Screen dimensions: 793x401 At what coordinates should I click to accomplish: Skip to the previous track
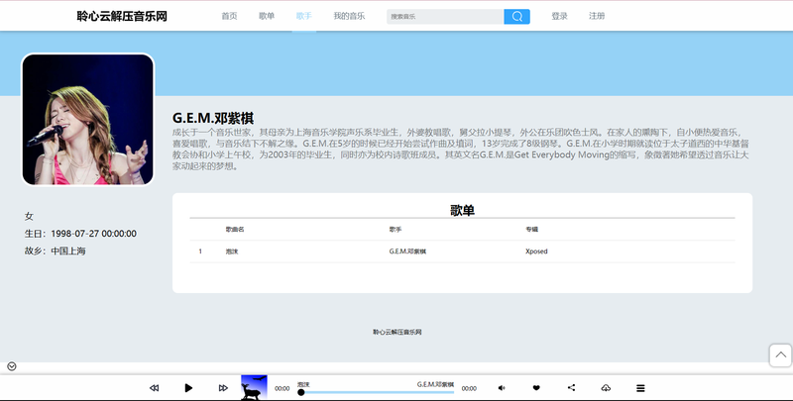coord(155,388)
